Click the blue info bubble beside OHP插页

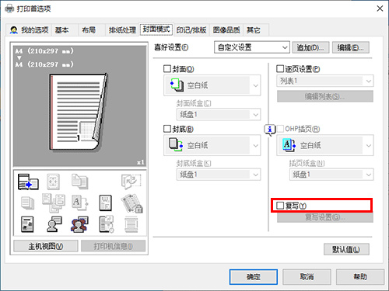pyautogui.click(x=270, y=130)
